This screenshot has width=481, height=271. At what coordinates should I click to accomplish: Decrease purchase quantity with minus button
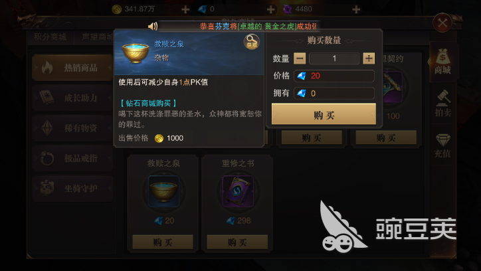300,58
